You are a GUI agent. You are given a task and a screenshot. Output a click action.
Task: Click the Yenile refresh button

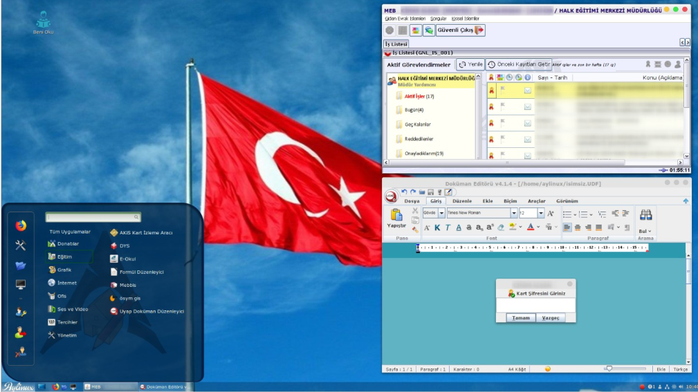click(x=470, y=64)
